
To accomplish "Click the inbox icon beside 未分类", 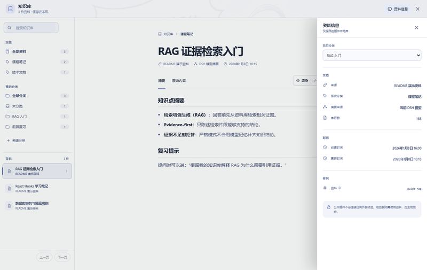I will (x=7, y=106).
